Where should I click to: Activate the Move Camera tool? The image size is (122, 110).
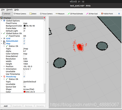(20, 14)
